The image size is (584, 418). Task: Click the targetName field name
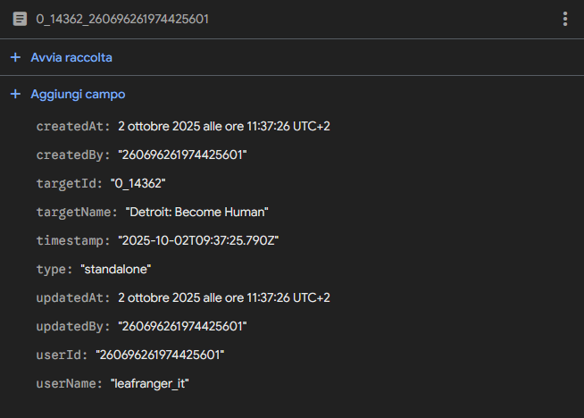tap(77, 213)
